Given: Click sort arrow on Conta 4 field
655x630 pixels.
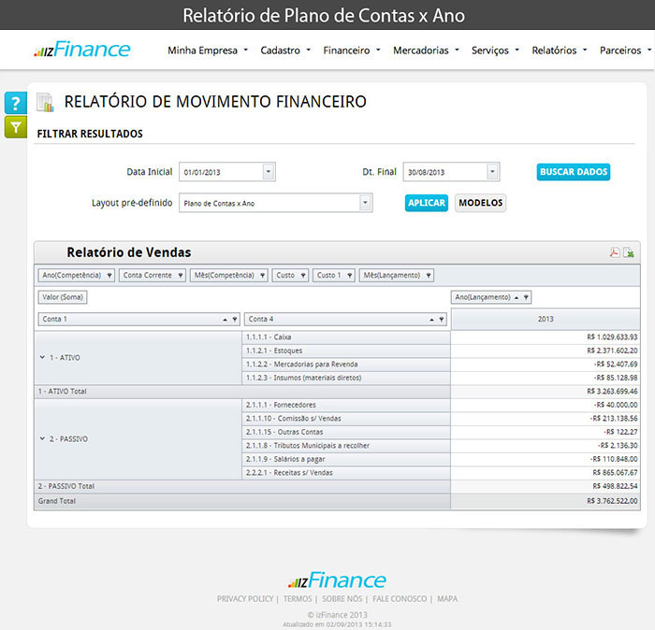Looking at the screenshot, I should 431,319.
